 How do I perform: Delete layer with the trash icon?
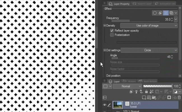pyautogui.click(x=179, y=97)
